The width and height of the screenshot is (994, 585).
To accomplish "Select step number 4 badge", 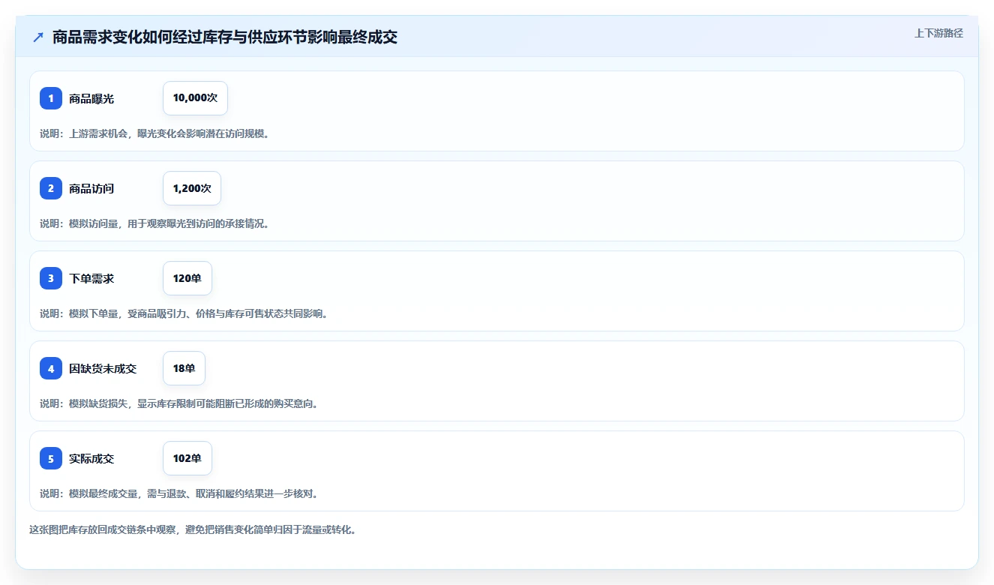I will (x=51, y=368).
